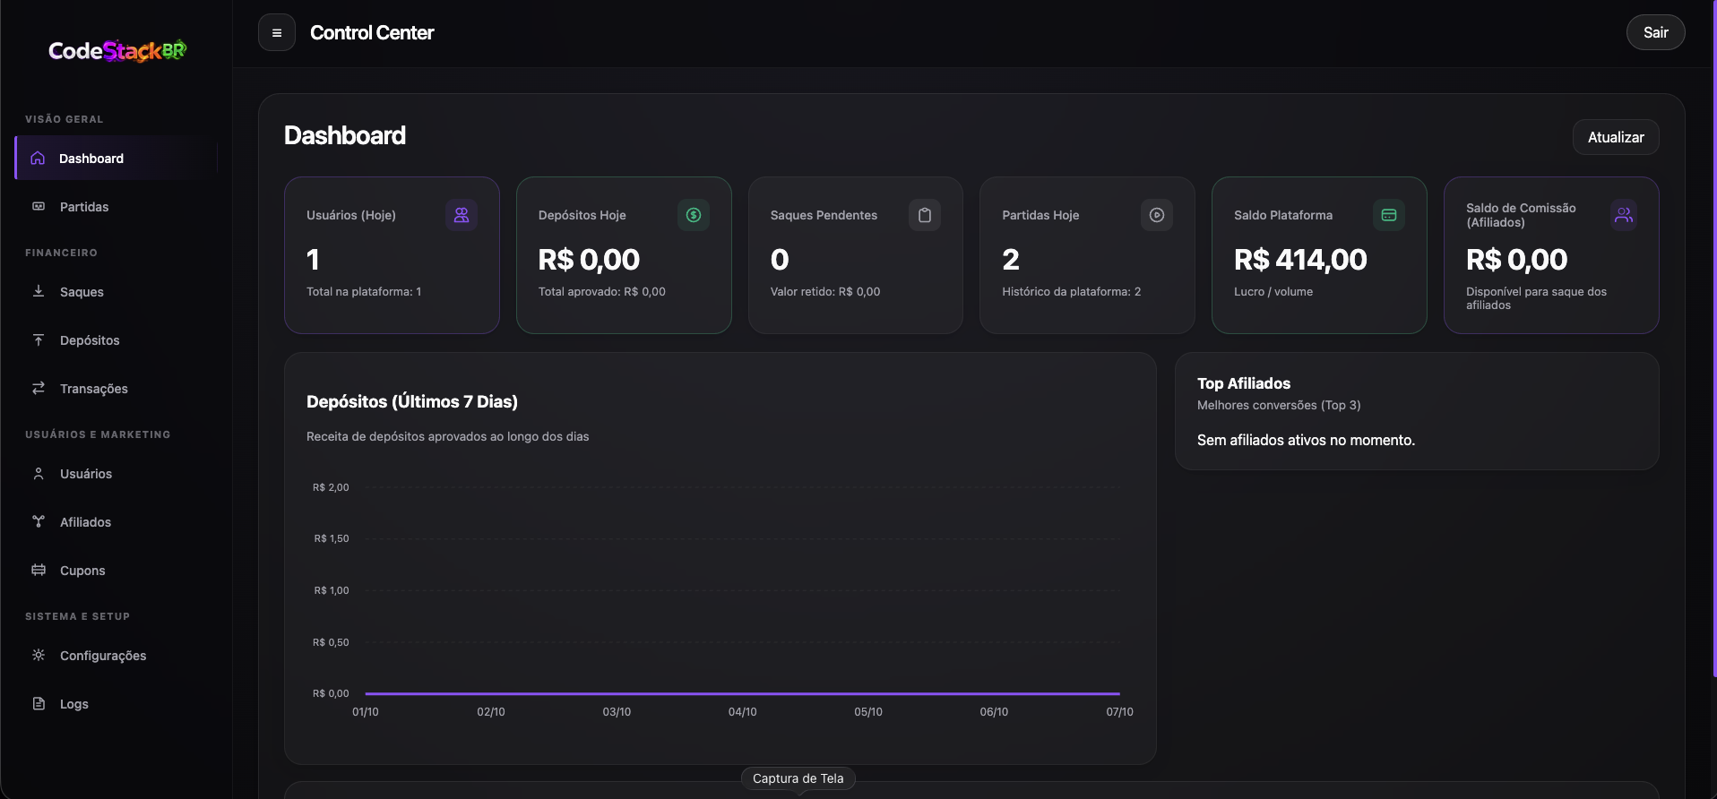Click the card icon in Saldo Plataforma
1717x799 pixels.
pyautogui.click(x=1389, y=215)
